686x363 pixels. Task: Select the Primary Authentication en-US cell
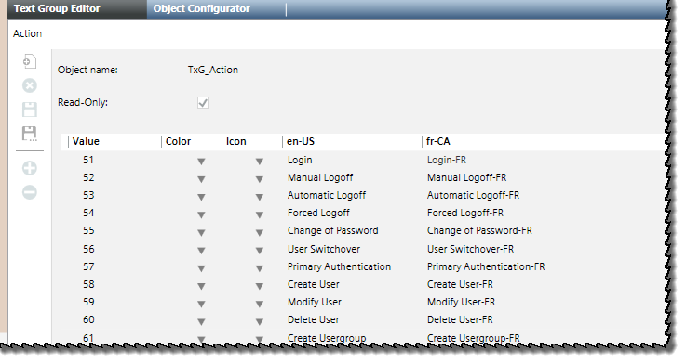pos(339,266)
